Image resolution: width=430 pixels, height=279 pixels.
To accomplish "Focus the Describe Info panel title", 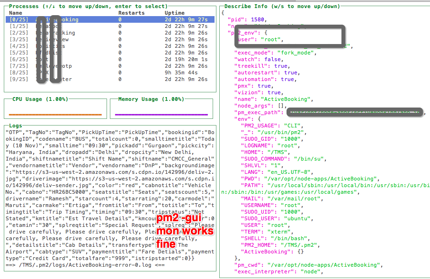I will point(282,6).
